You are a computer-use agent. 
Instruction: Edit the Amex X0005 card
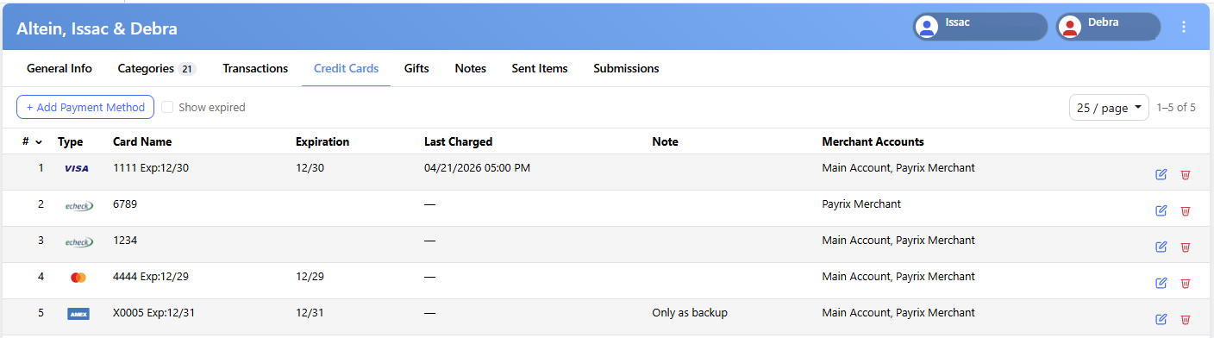[1161, 319]
